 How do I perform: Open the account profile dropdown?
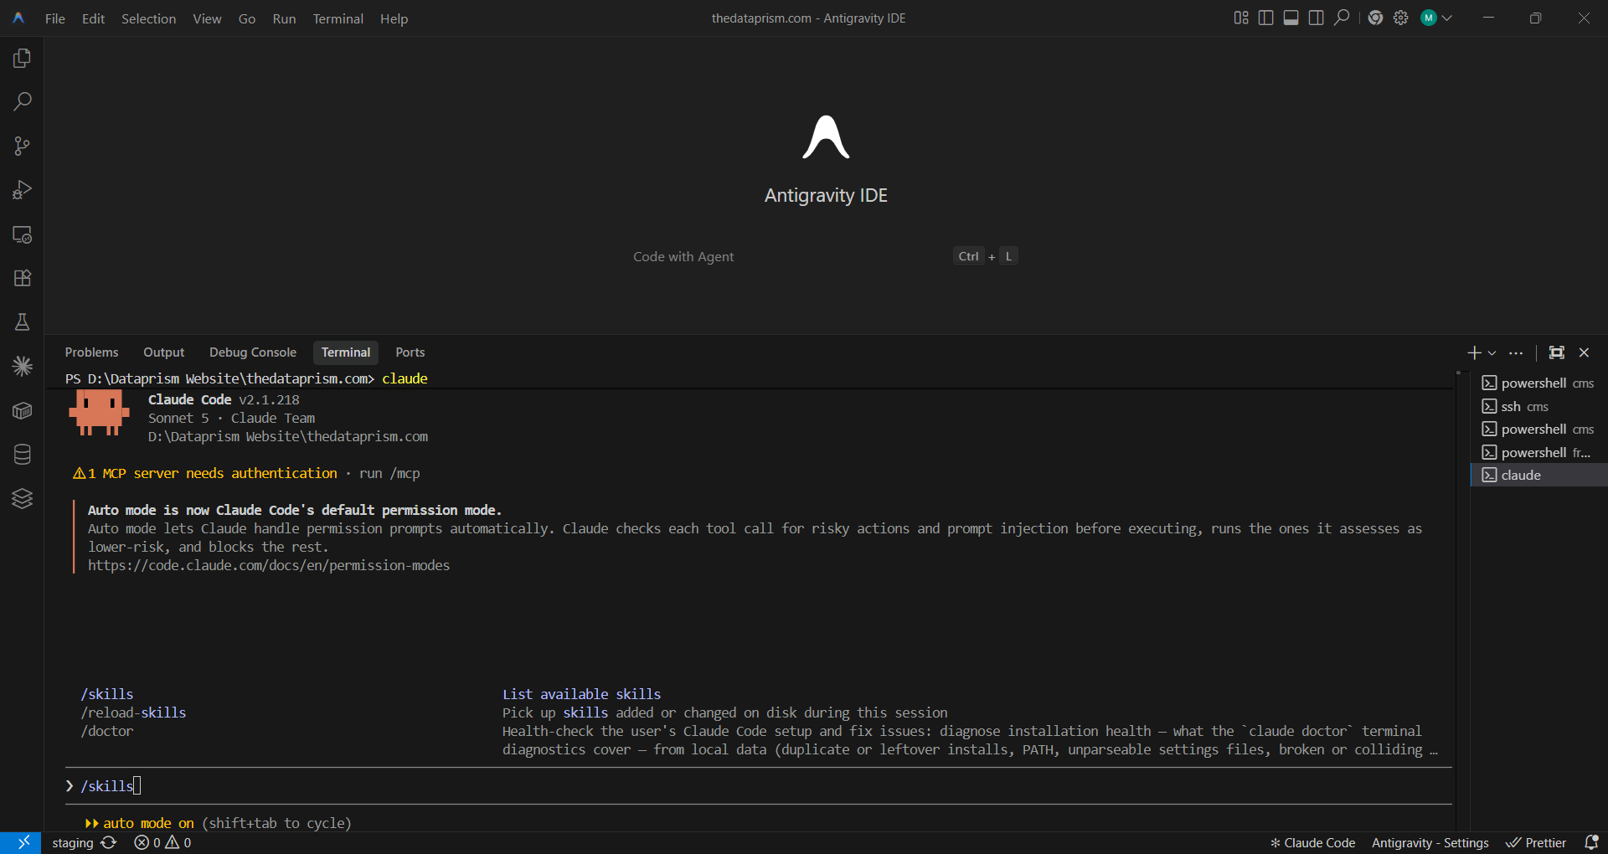point(1436,18)
